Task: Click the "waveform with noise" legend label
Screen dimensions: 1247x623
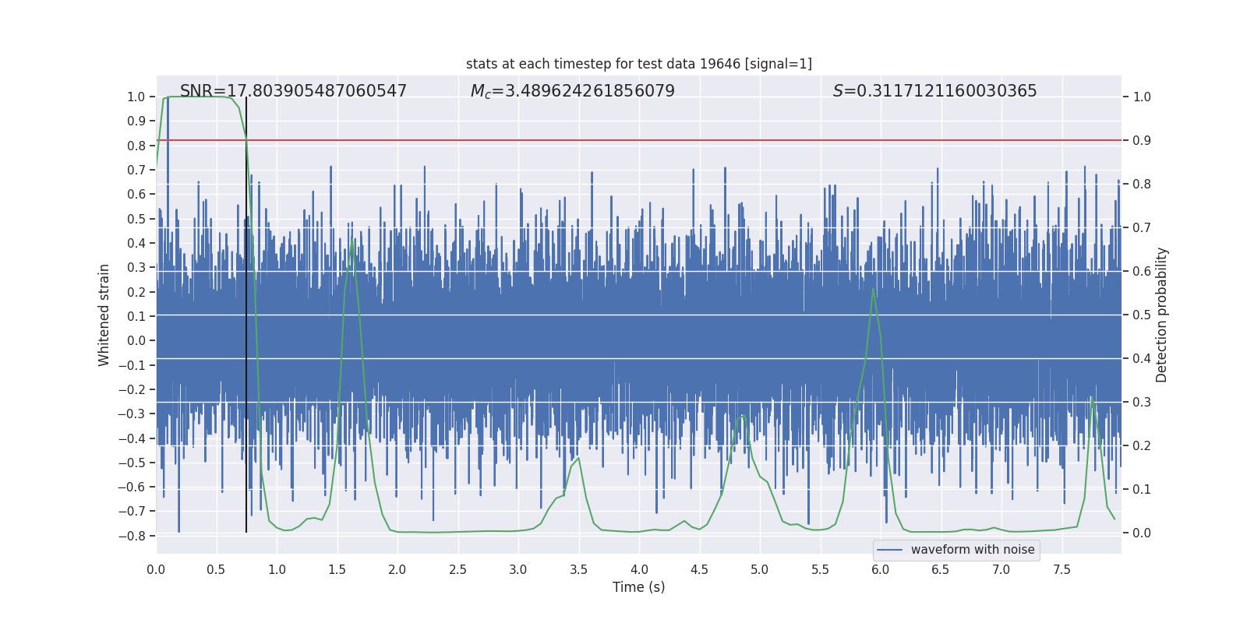Action: pos(972,550)
